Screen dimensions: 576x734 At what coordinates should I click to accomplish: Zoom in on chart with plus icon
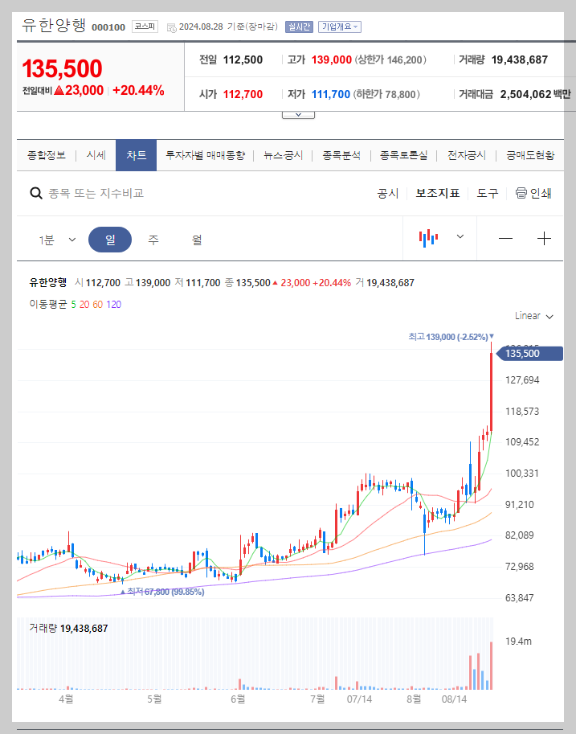[545, 238]
